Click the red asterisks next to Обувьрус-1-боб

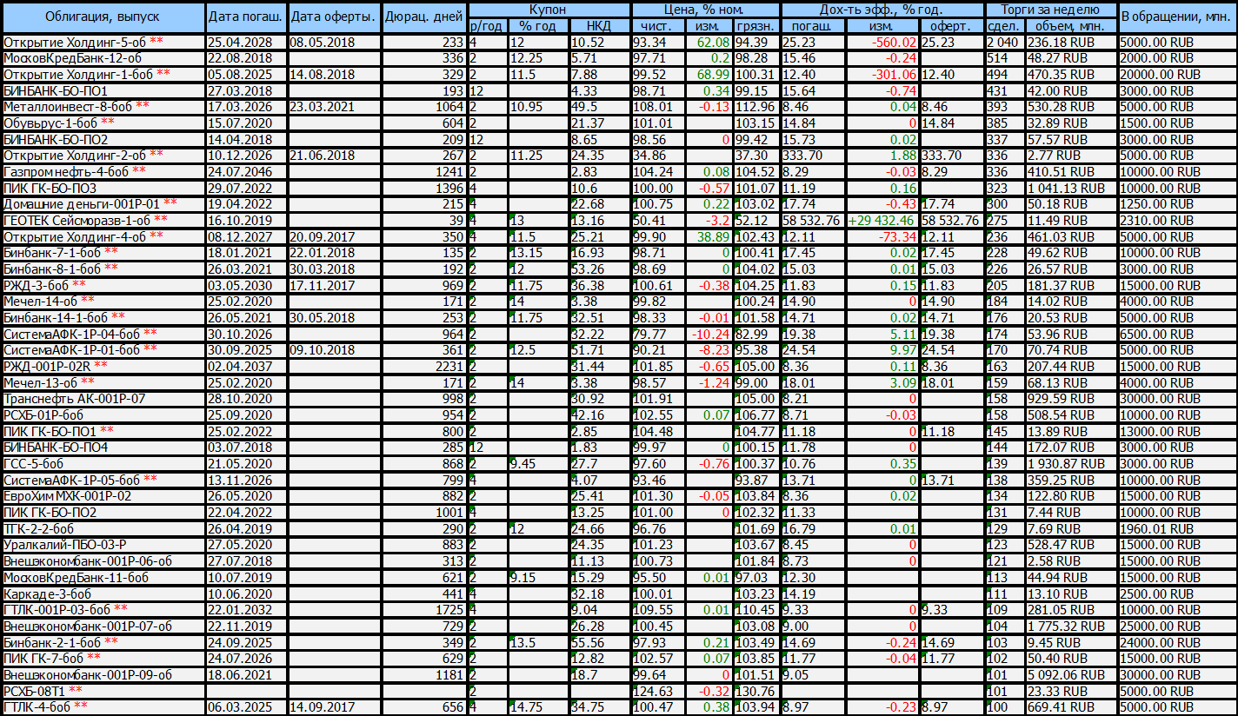[x=108, y=123]
